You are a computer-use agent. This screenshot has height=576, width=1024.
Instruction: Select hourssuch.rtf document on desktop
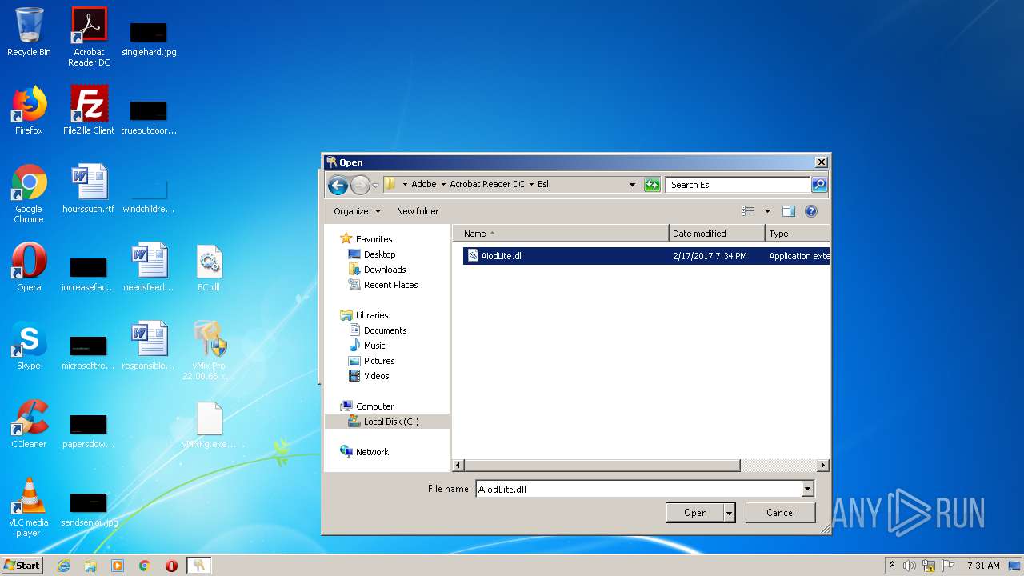(89, 189)
